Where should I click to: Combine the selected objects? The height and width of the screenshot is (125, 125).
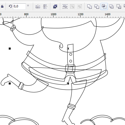pyautogui.click(x=55, y=6)
